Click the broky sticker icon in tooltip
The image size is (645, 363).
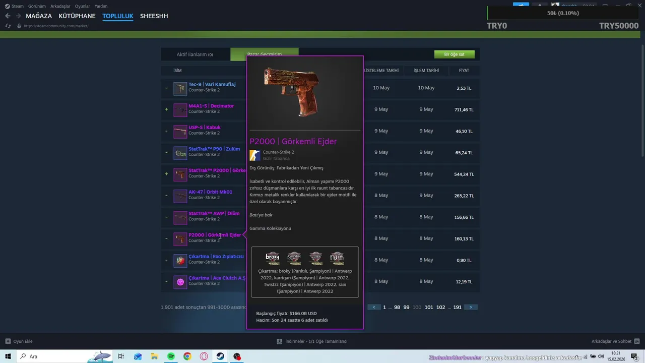273,258
